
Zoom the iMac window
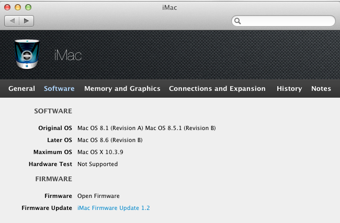click(28, 8)
